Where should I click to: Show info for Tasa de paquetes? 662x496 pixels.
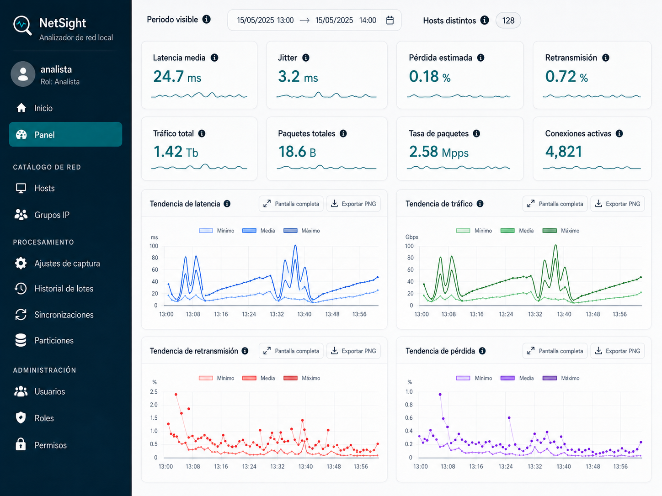476,133
